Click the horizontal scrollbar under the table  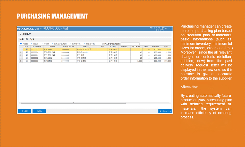[73, 103]
